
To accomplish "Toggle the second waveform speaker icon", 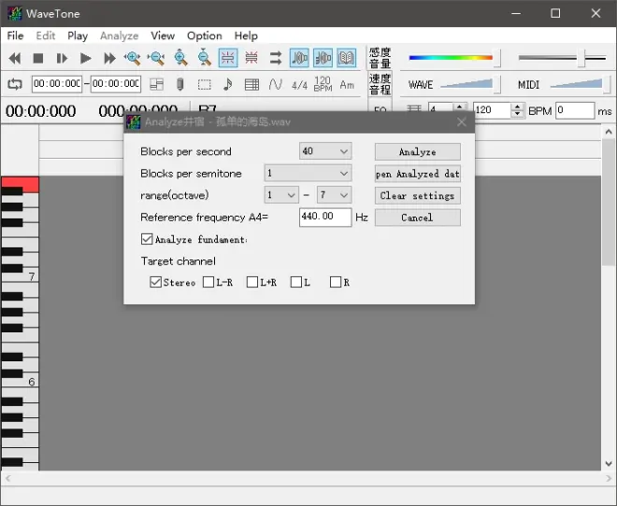I will coord(323,58).
